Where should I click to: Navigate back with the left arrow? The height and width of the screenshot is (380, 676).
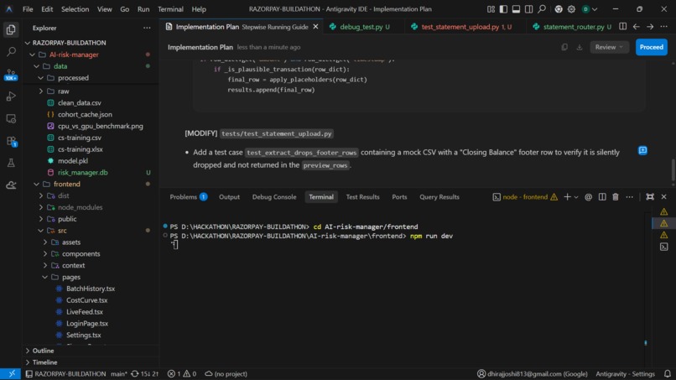tap(637, 27)
